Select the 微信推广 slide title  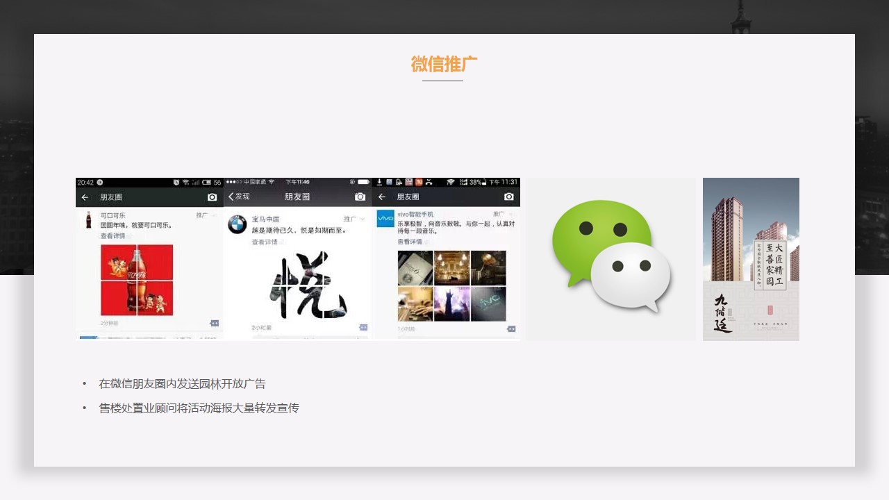[x=444, y=64]
